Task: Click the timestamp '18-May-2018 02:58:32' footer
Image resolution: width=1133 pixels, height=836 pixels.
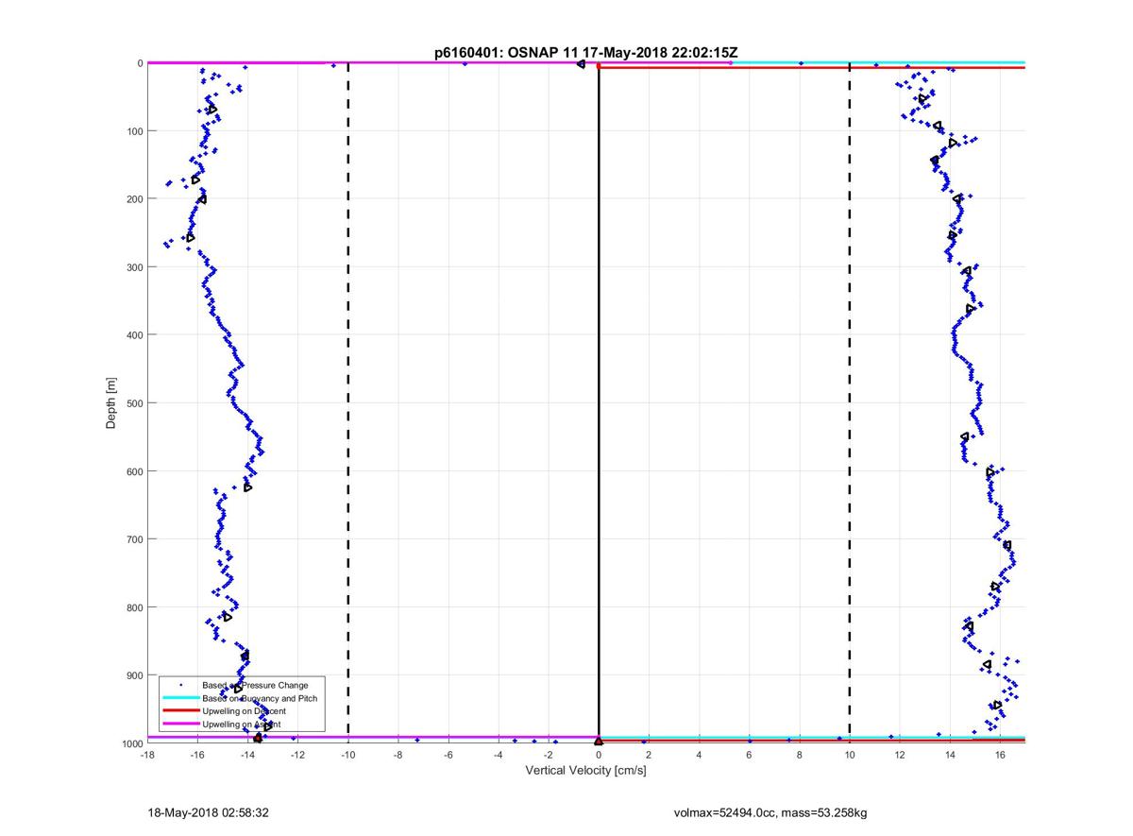Action: point(209,811)
